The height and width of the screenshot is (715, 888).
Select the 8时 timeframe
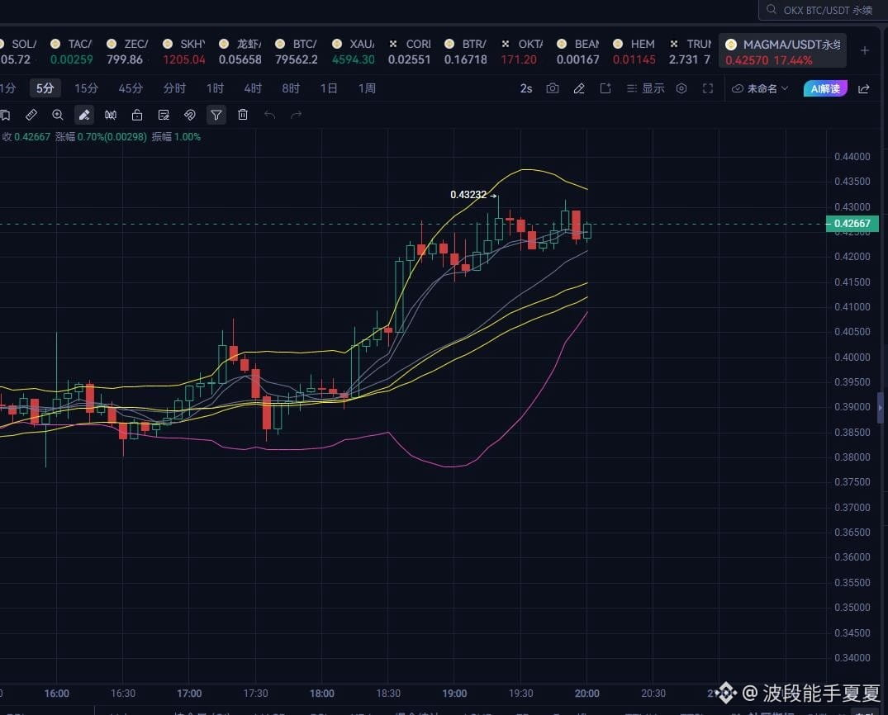(291, 88)
